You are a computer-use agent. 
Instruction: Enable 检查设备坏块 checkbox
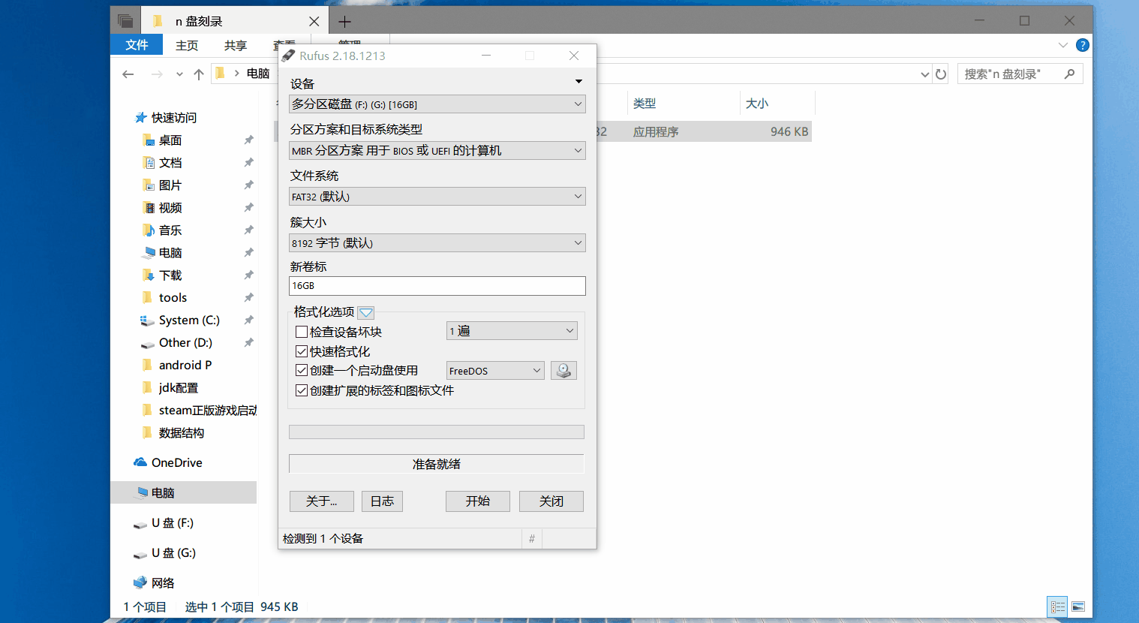[302, 332]
